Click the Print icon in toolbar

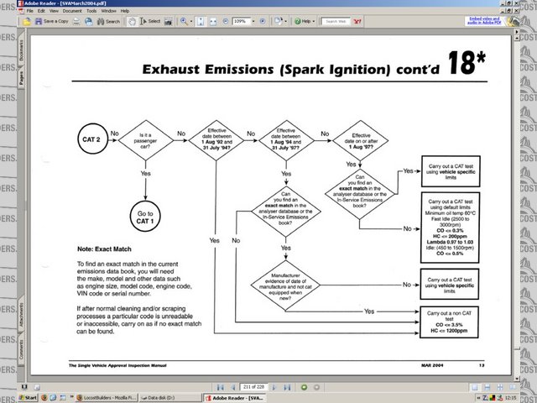pos(78,20)
